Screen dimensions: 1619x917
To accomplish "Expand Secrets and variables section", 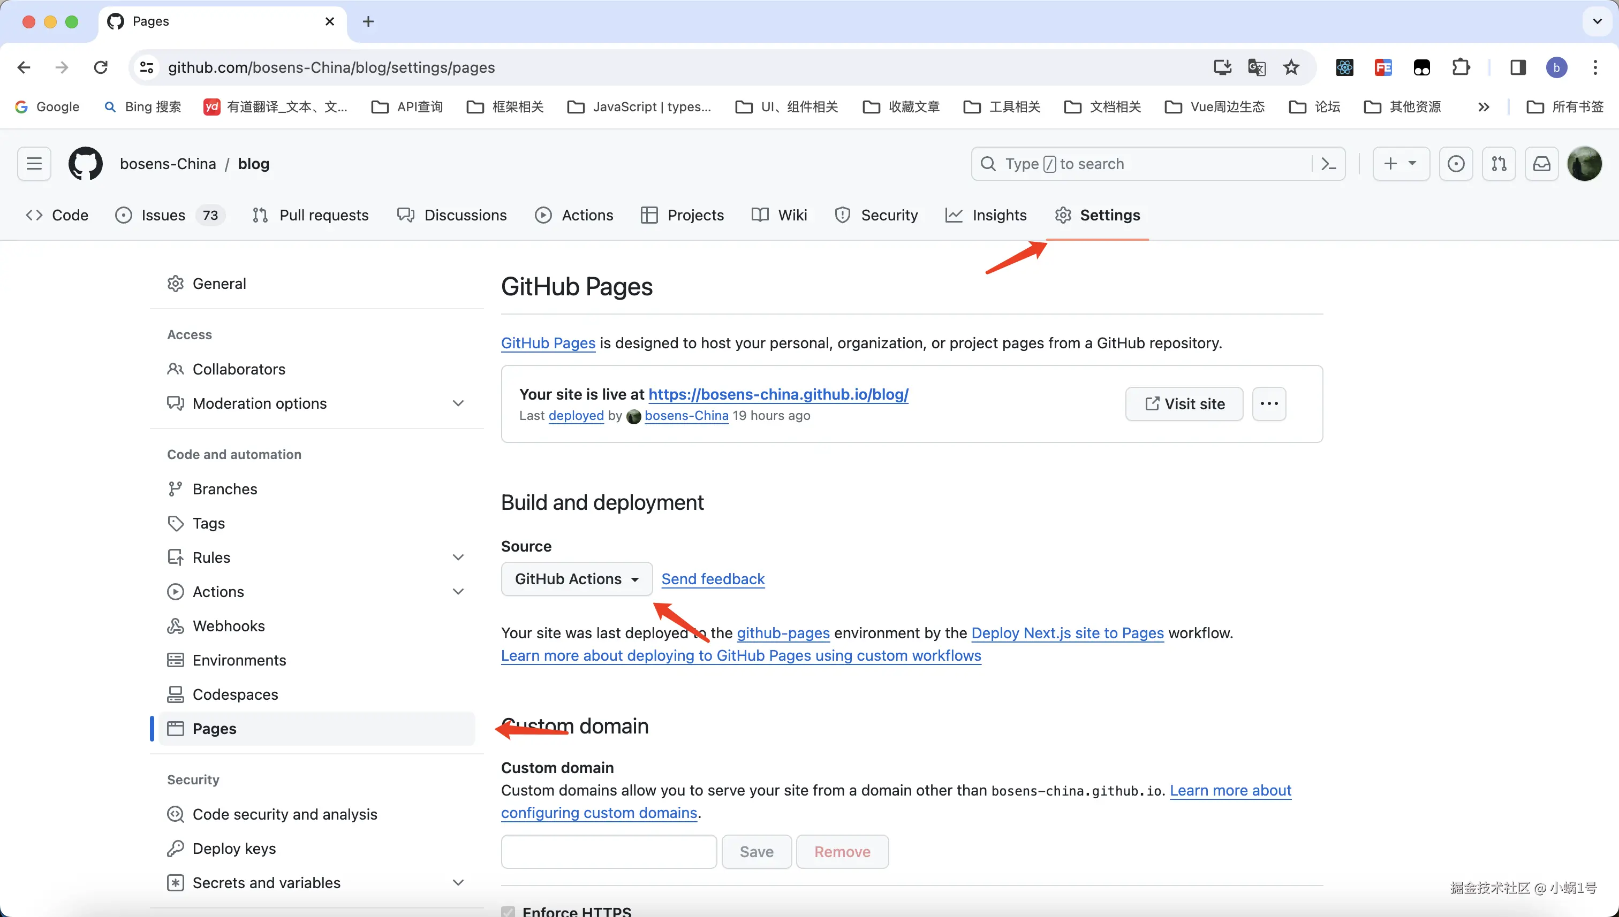I will (458, 883).
